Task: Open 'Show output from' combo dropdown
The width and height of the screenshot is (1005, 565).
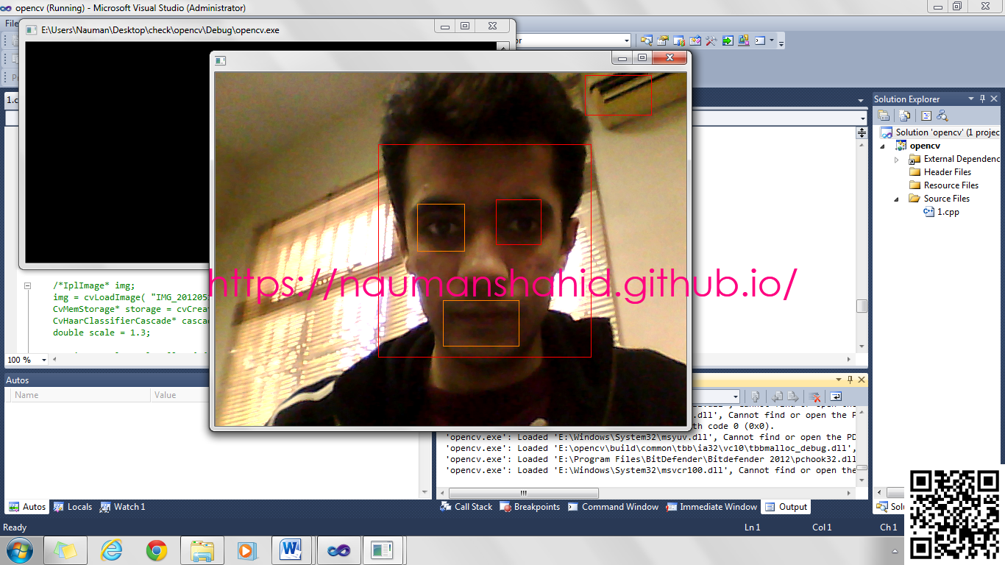Action: 735,397
